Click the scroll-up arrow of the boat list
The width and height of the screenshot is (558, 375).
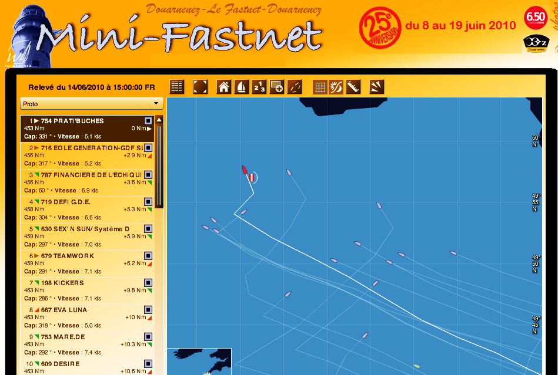point(159,120)
